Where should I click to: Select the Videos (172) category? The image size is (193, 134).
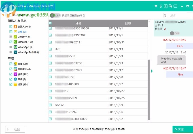tap(23, 74)
